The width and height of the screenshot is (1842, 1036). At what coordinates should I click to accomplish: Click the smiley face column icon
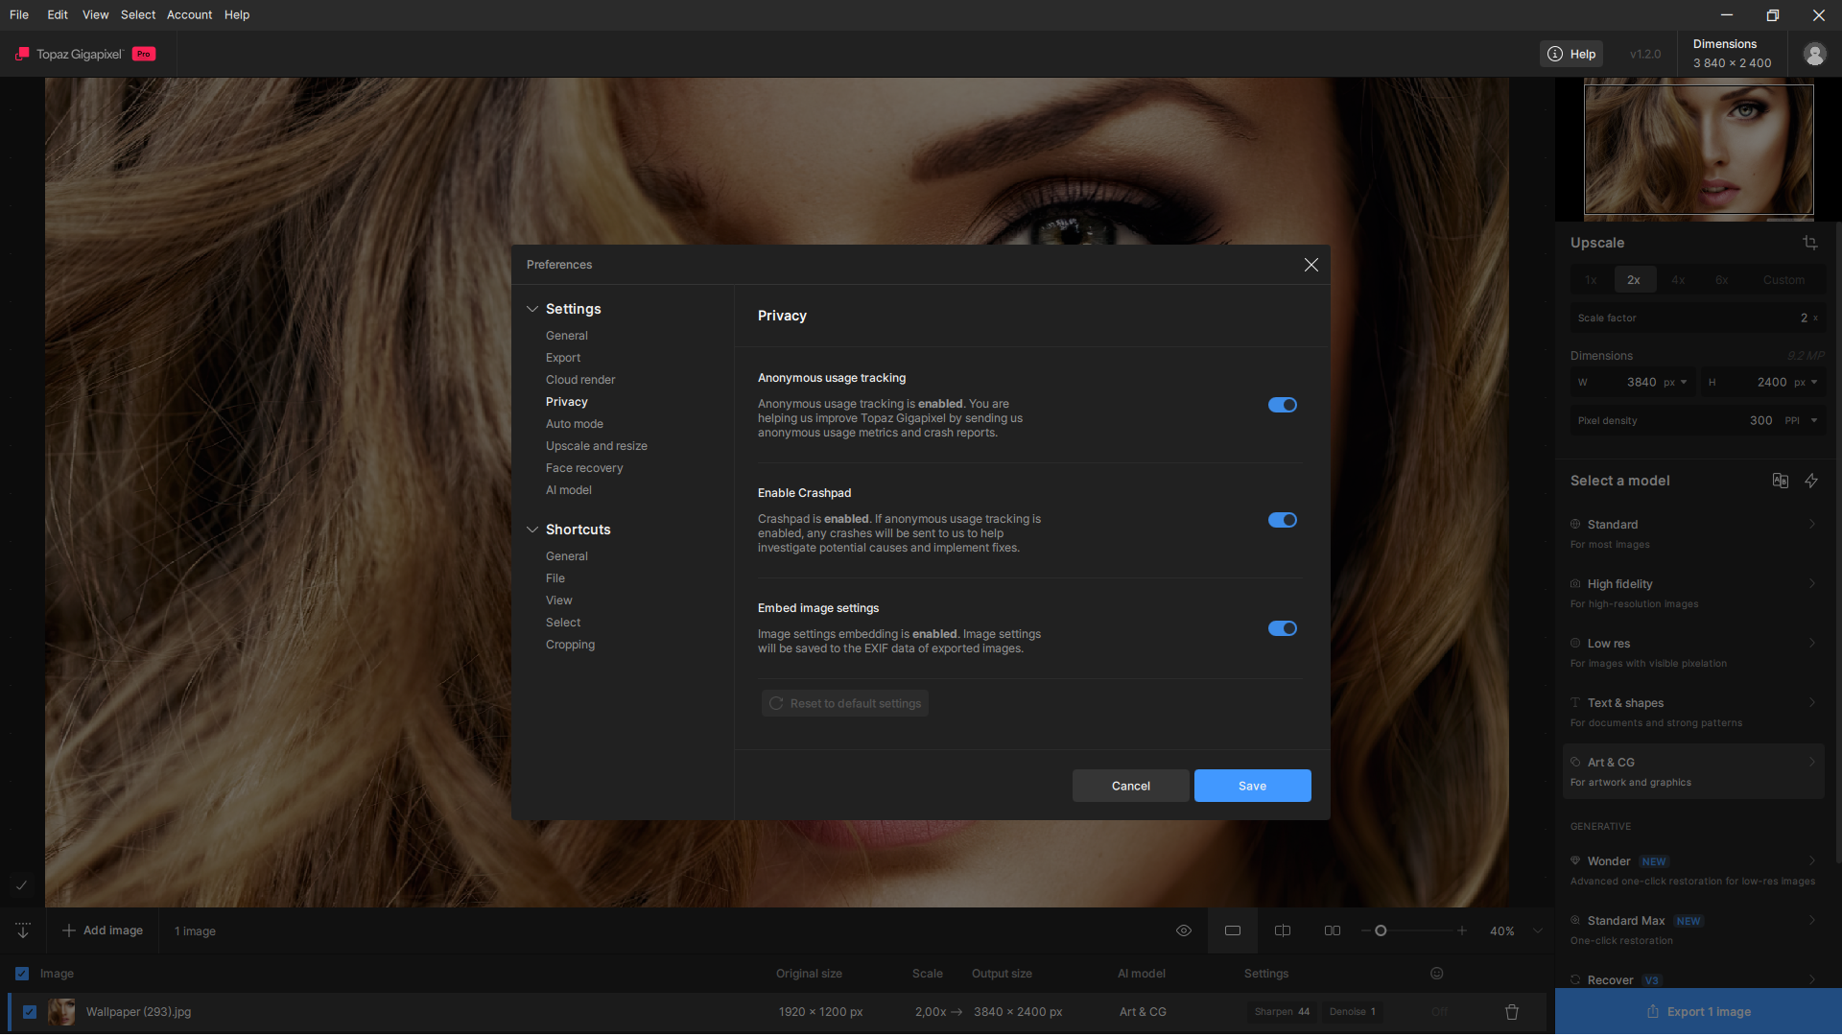click(1437, 974)
